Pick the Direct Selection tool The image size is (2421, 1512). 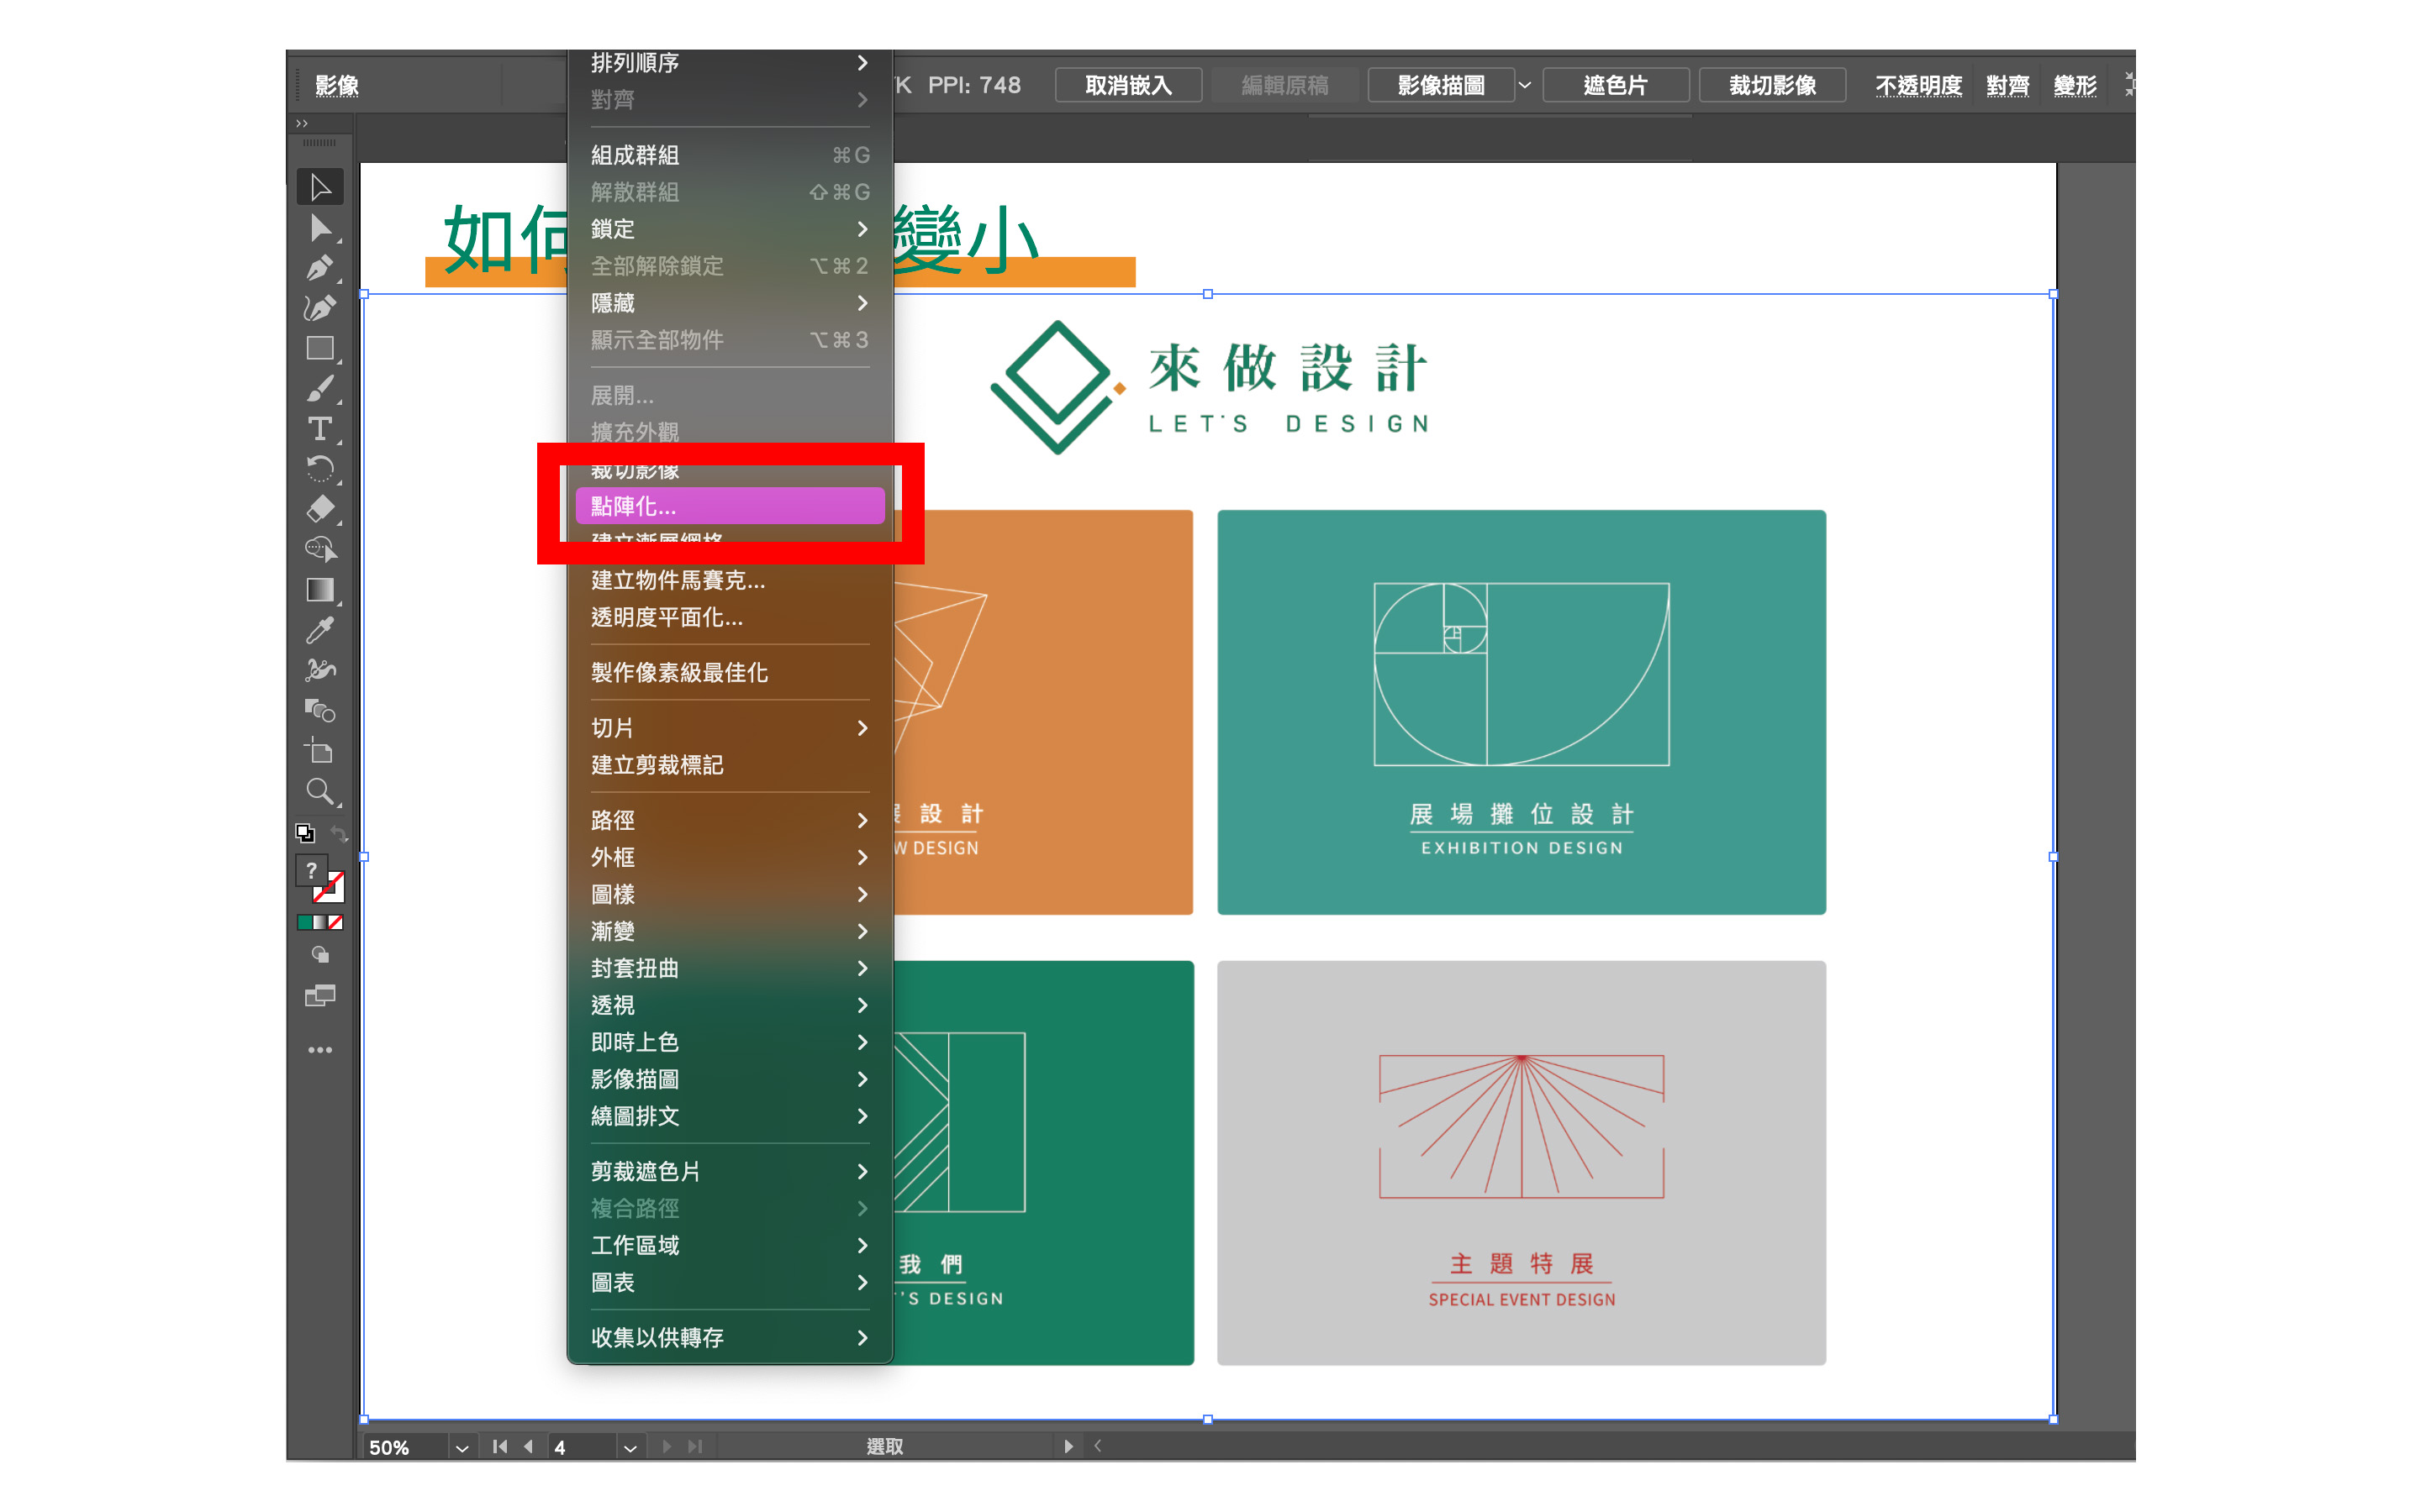point(319,228)
